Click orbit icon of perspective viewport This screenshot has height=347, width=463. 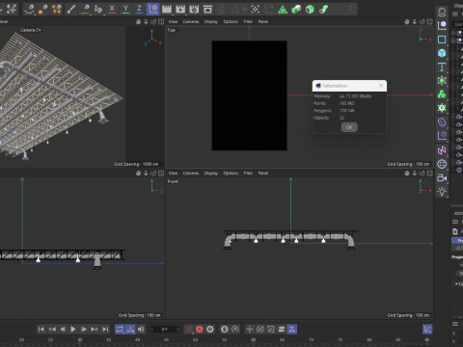coord(153,21)
